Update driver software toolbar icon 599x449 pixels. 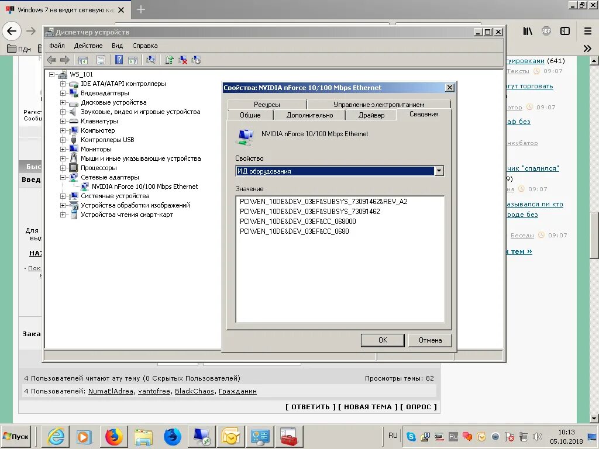coord(169,60)
